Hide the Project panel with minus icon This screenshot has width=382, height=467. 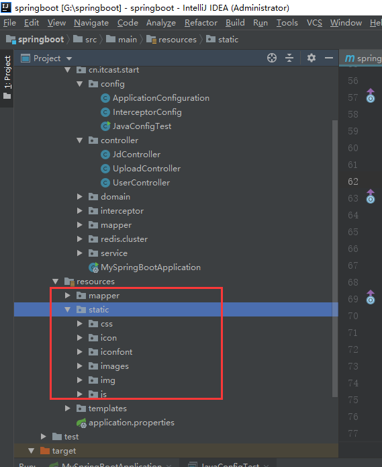[329, 58]
